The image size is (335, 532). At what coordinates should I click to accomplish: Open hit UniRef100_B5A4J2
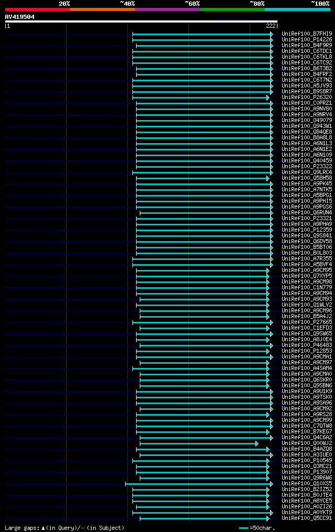[x=307, y=317]
